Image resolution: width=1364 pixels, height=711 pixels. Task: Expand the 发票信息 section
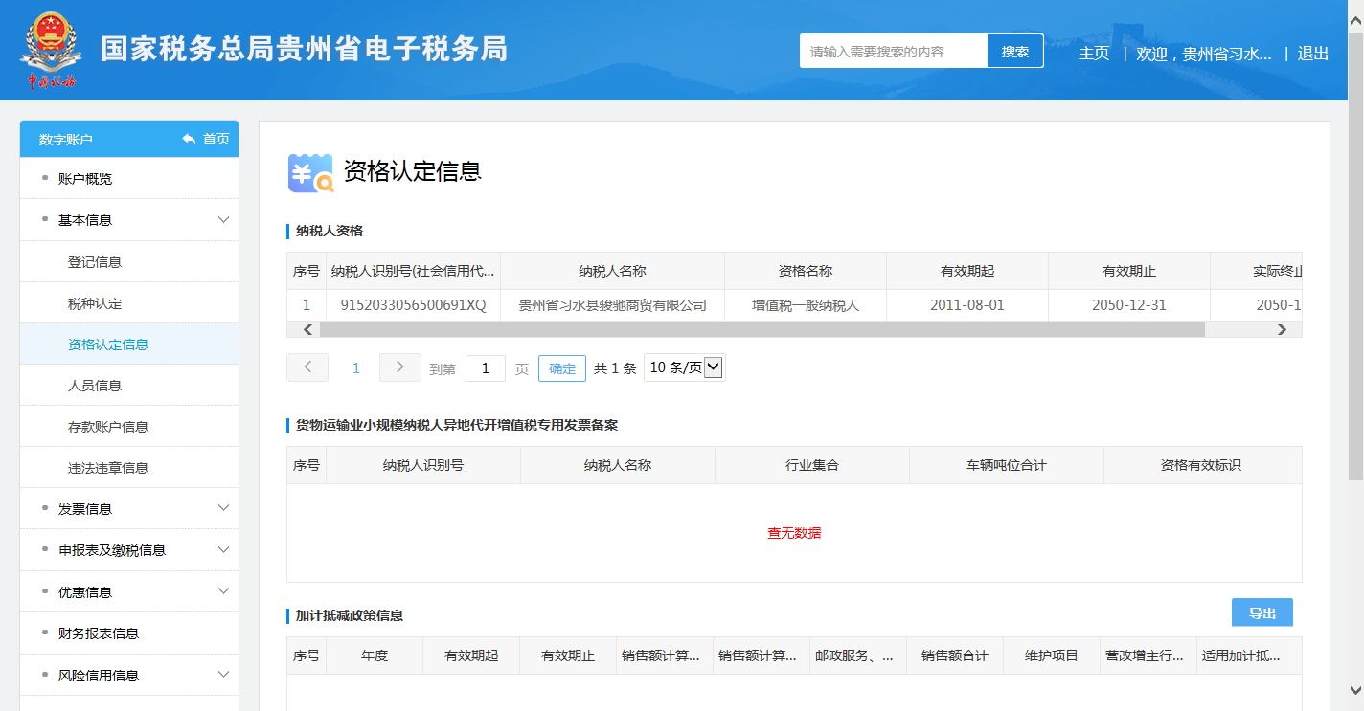pos(224,509)
